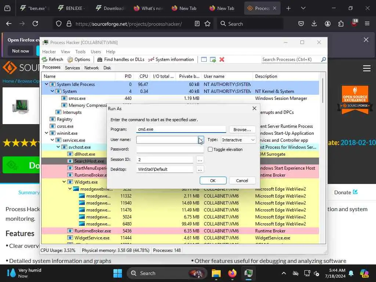Click the search magnifier in Process Hacker

click(323, 59)
